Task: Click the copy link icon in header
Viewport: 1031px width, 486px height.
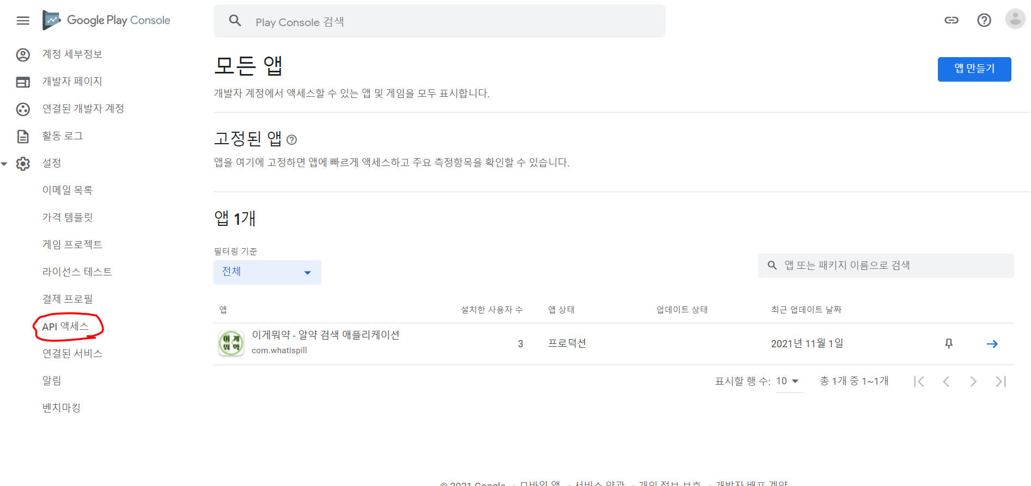Action: pos(951,20)
